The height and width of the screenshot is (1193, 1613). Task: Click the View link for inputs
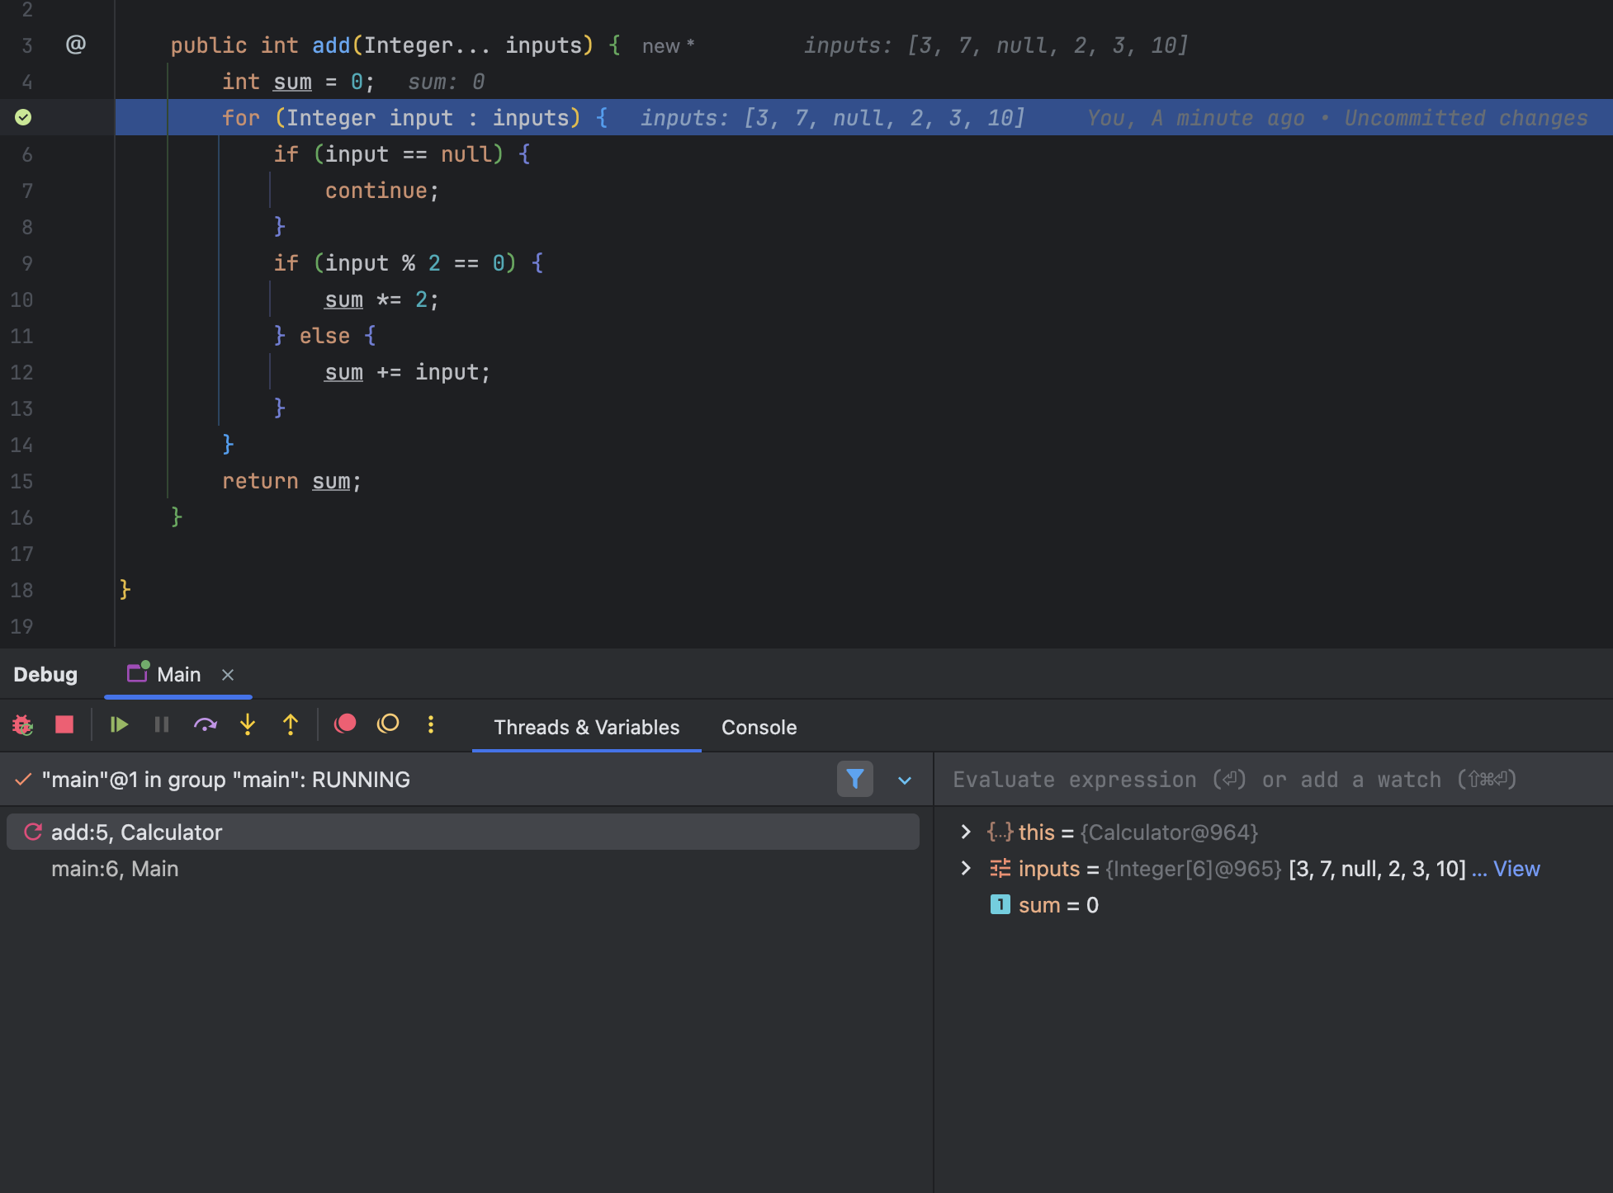(x=1516, y=869)
